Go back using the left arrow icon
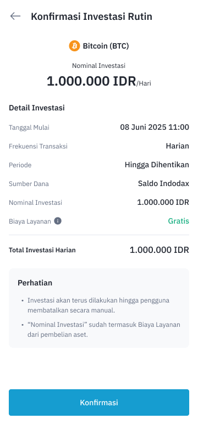Screen dimensions: 198x429 pyautogui.click(x=15, y=17)
